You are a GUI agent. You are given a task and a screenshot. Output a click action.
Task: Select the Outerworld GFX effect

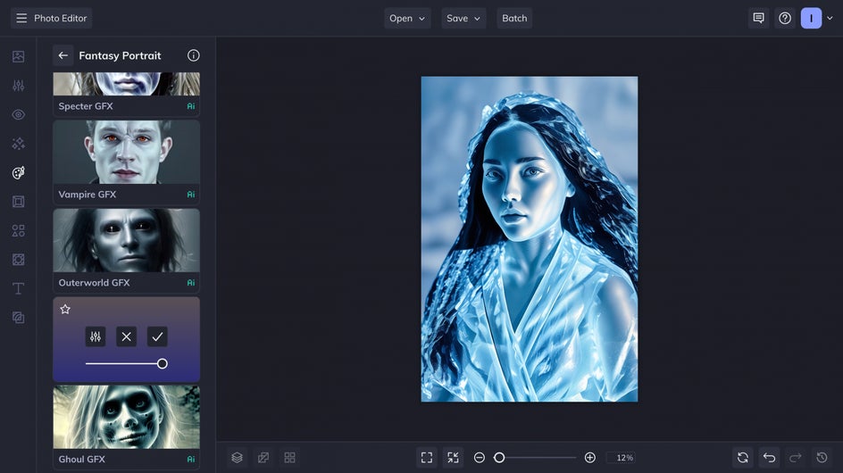(126, 251)
